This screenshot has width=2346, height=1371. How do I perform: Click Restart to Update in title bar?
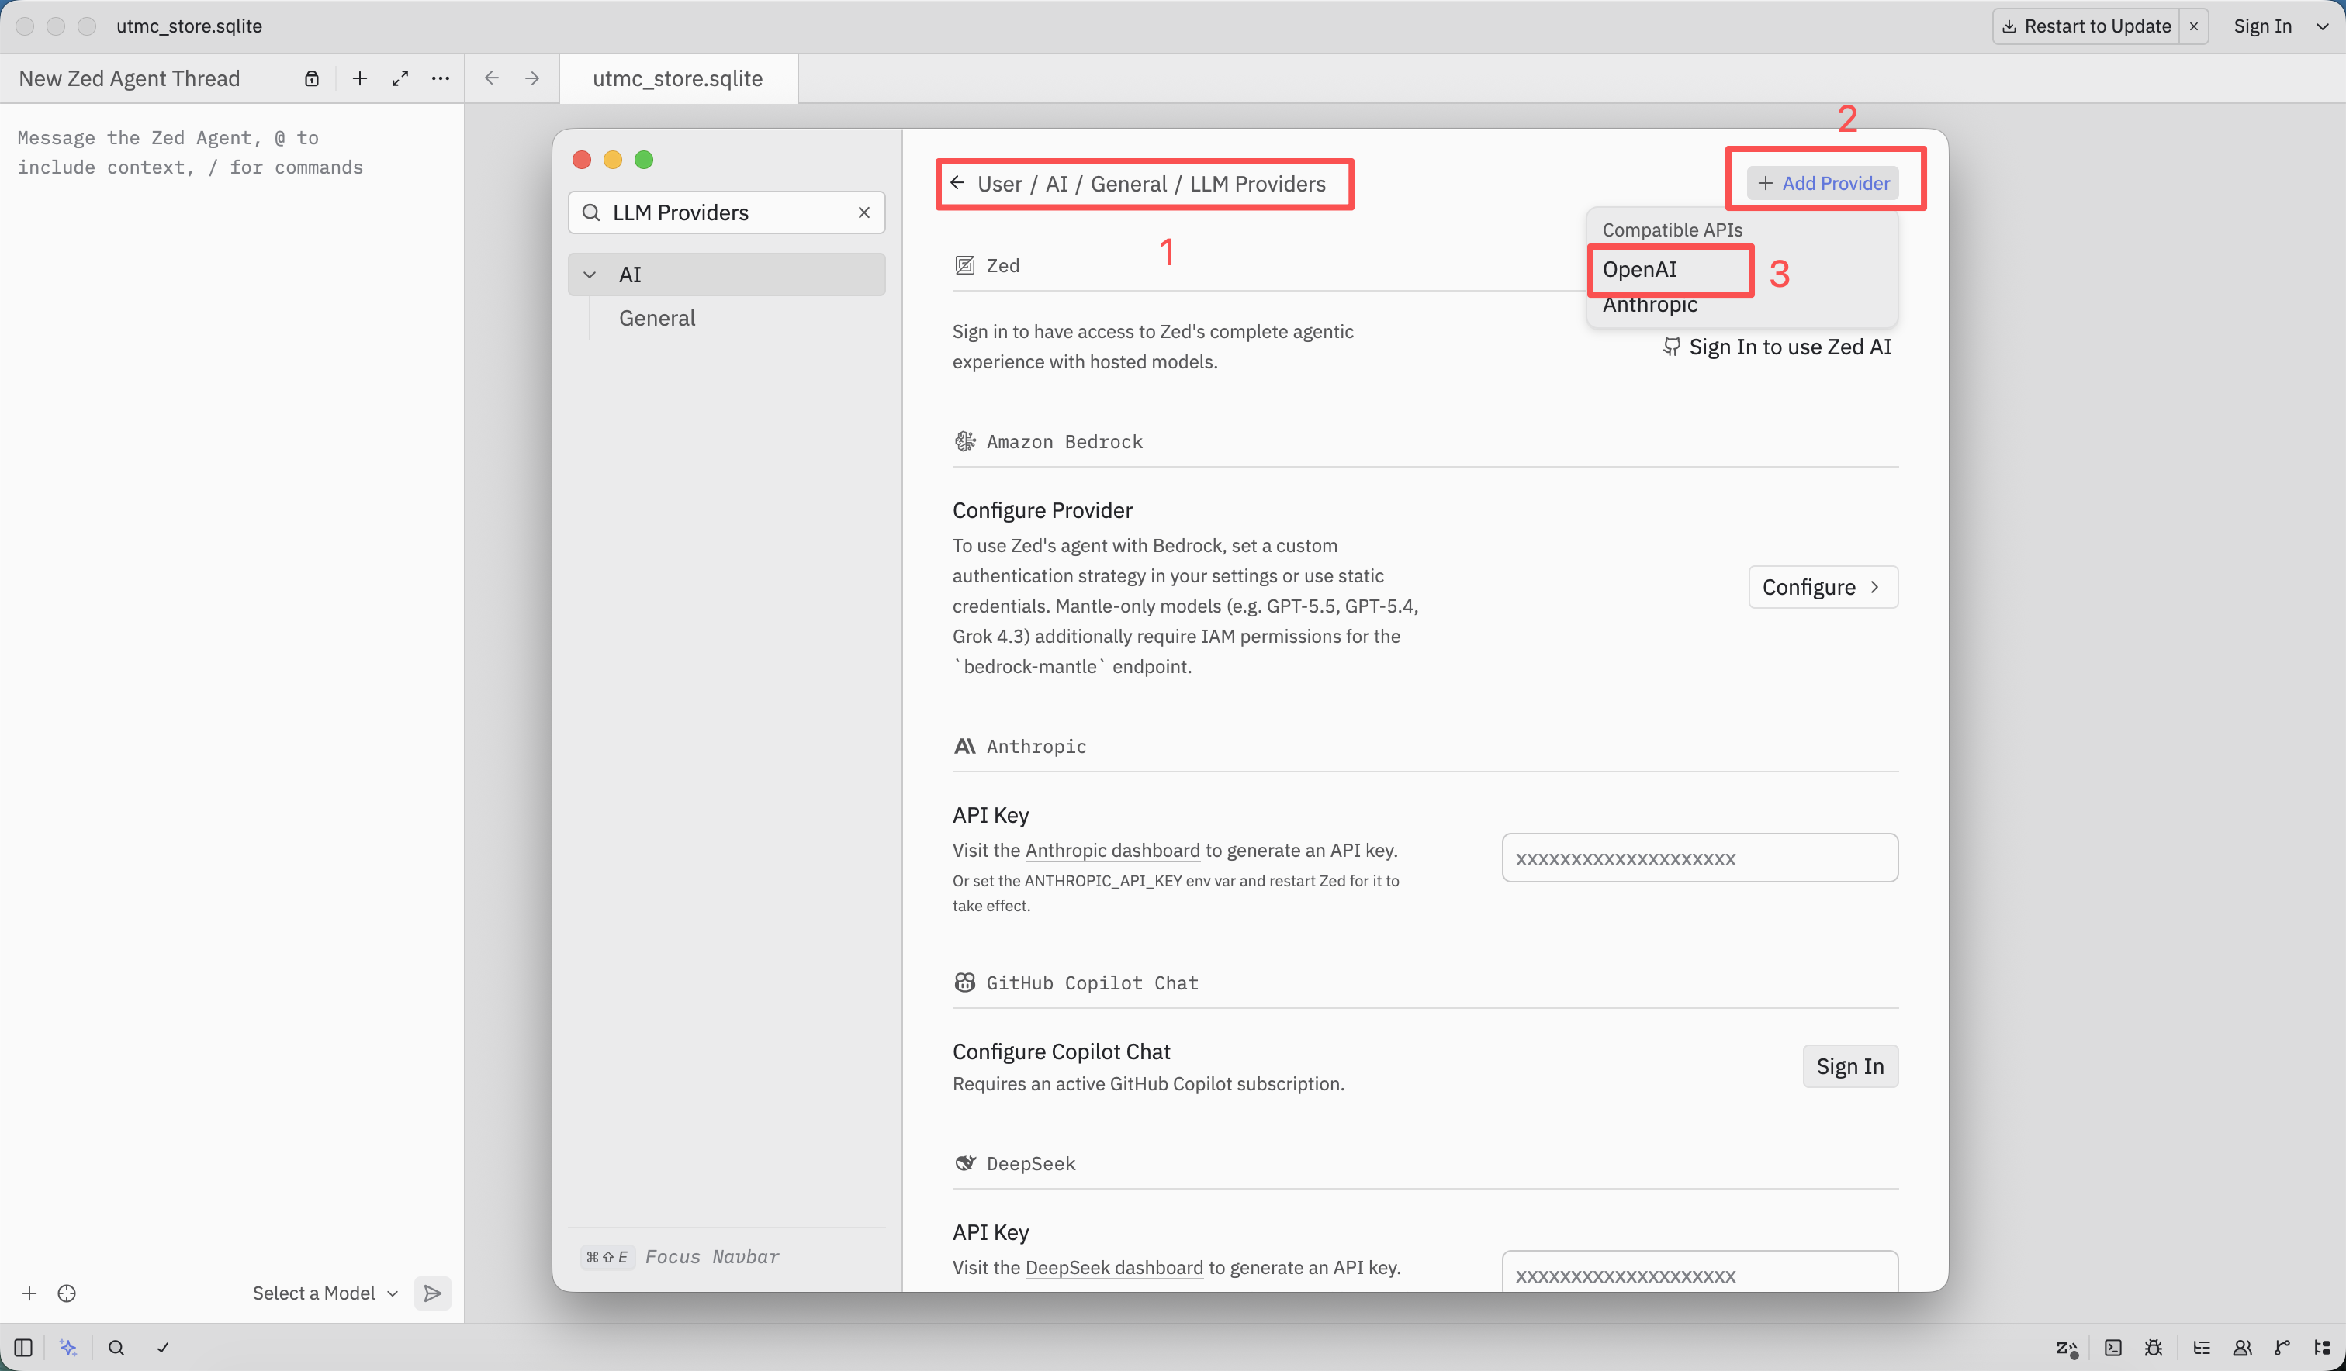[2085, 26]
